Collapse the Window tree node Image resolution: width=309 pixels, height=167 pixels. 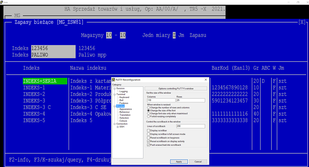[x=115, y=106]
